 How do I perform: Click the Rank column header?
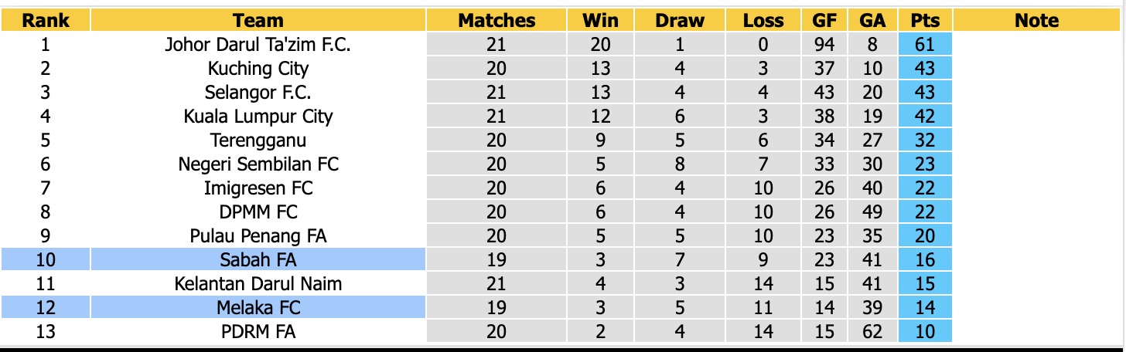coord(44,21)
